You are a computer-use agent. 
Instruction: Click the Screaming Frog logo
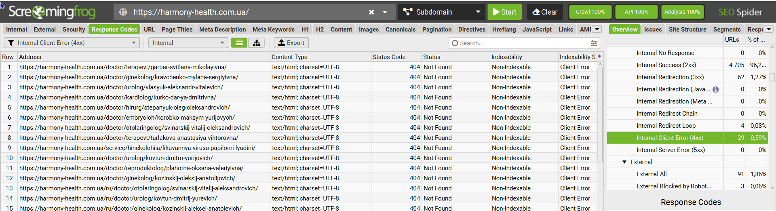[52, 12]
